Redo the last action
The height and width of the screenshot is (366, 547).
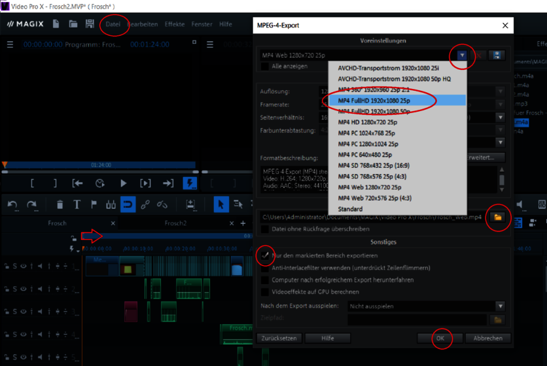pos(32,205)
